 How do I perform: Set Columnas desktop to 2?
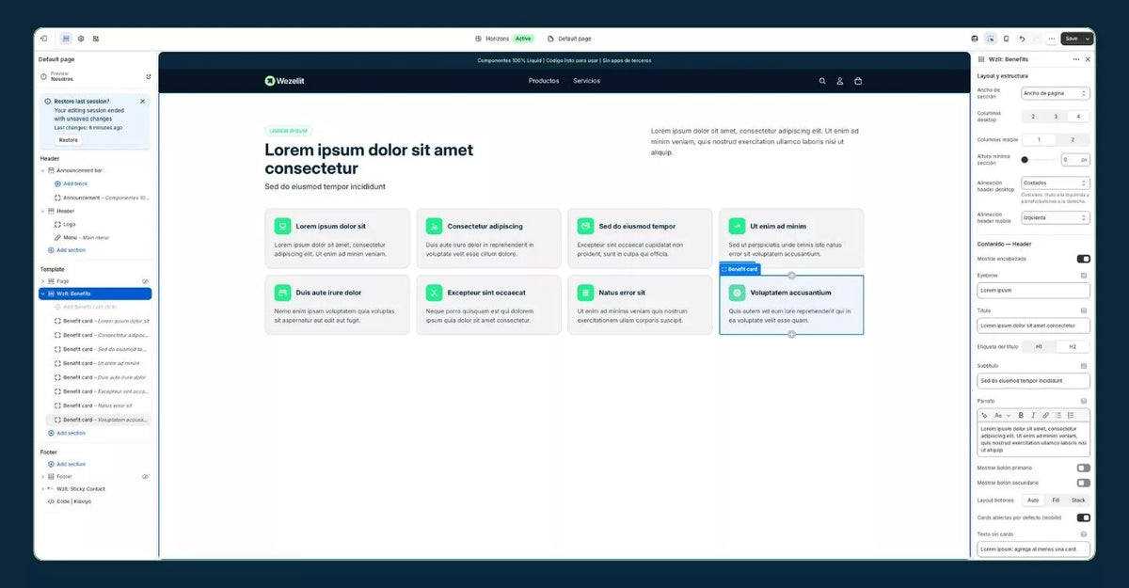[x=1033, y=117]
